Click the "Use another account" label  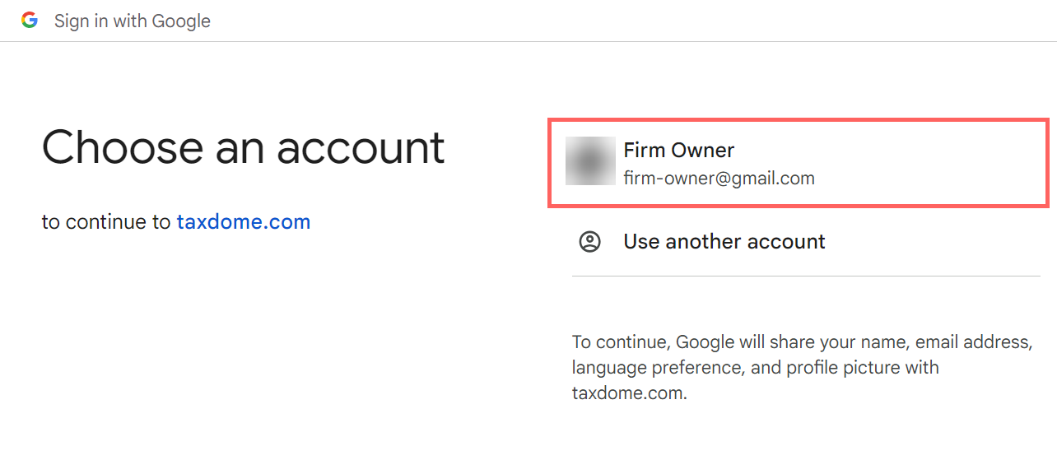pos(724,242)
